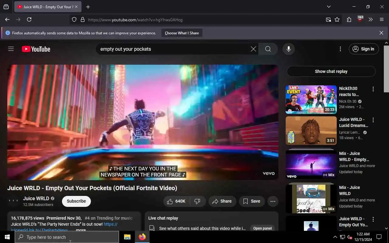Open options menu for NickEh30 video
Image resolution: width=389 pixels, height=243 pixels.
coord(373,89)
